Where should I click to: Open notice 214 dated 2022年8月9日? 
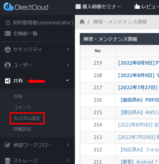138,125
